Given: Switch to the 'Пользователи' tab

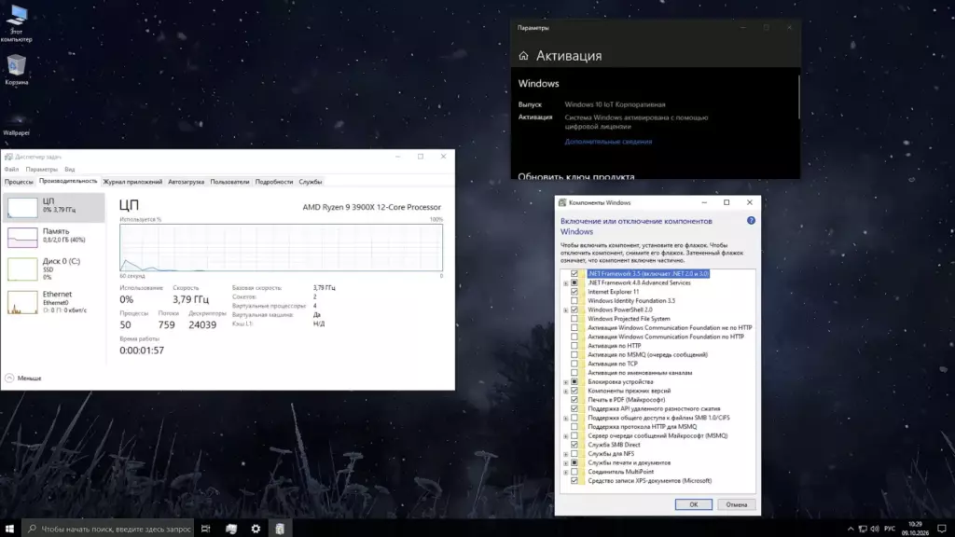Looking at the screenshot, I should point(229,182).
